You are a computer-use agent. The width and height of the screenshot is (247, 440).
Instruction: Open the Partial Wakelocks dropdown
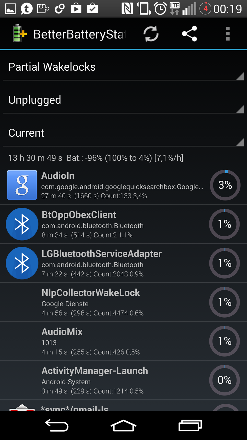click(x=123, y=67)
